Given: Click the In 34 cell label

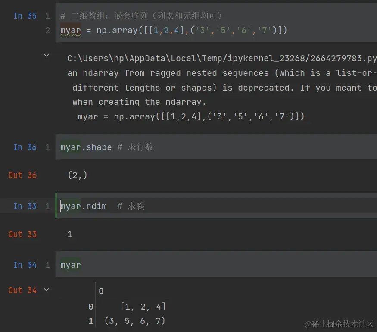Looking at the screenshot, I should tap(25, 265).
